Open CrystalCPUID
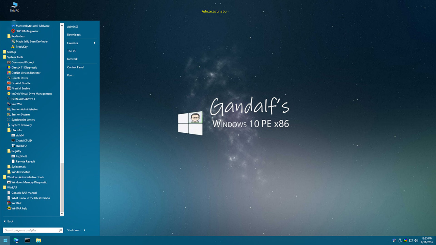This screenshot has height=245, width=436. coord(21,141)
